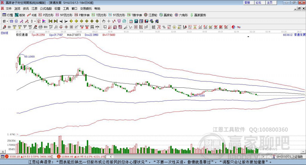Open the P四方形 tool
The height and width of the screenshot is (165, 306).
click(46, 15)
